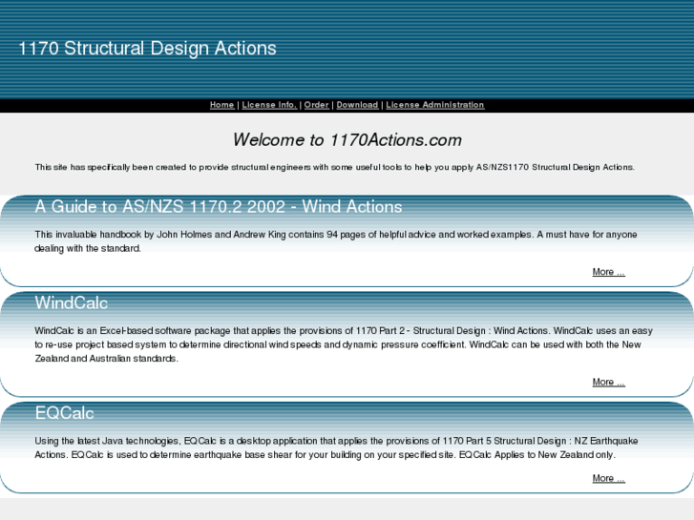Click 'A Guide to AS/NZS 1170.2 2002' heading
The image size is (694, 520).
(219, 207)
